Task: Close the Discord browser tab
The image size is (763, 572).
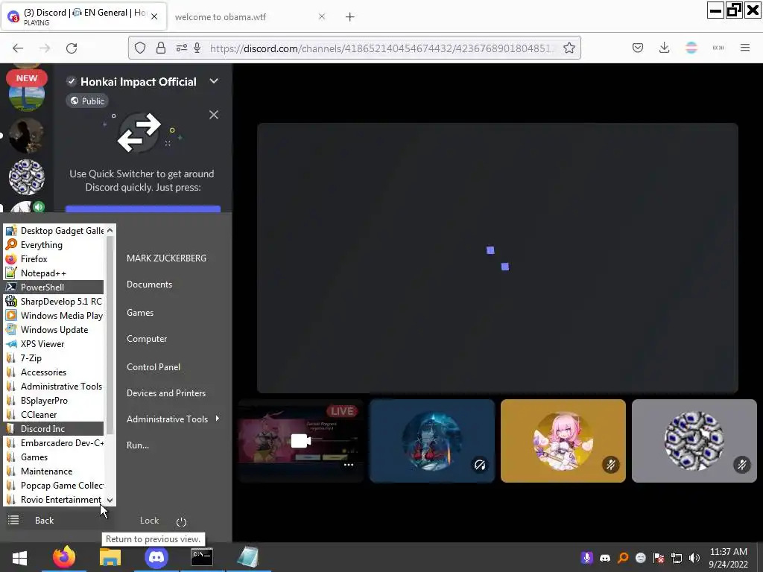Action: (x=154, y=16)
